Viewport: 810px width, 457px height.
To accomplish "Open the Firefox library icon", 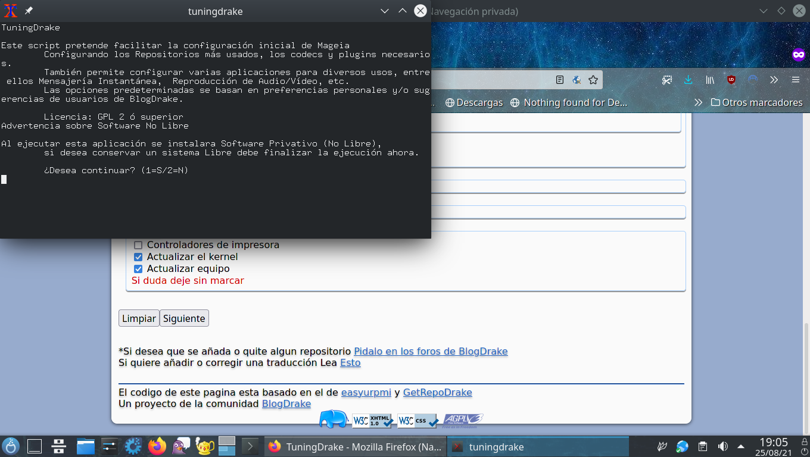I will tap(710, 80).
